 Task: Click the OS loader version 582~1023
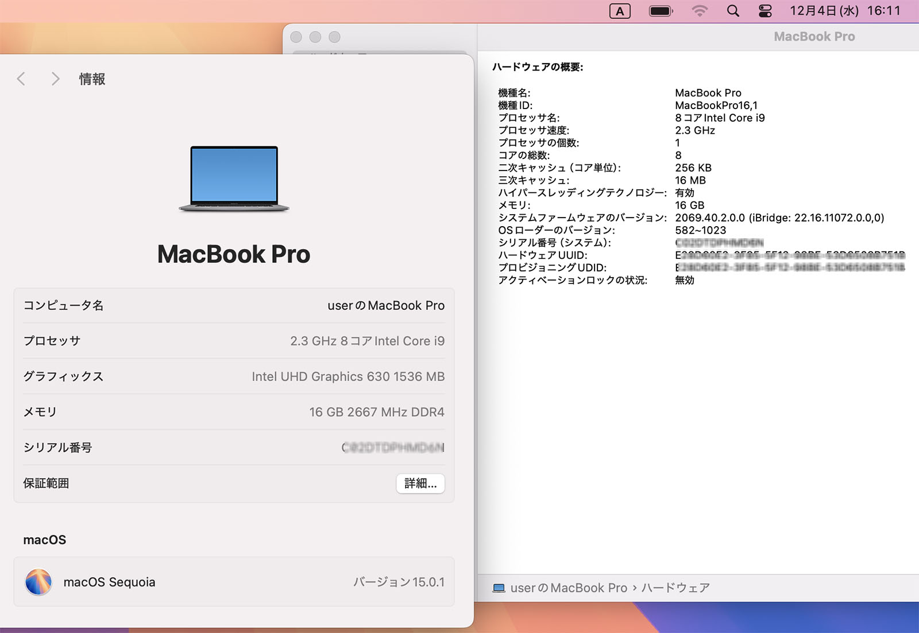(x=700, y=230)
